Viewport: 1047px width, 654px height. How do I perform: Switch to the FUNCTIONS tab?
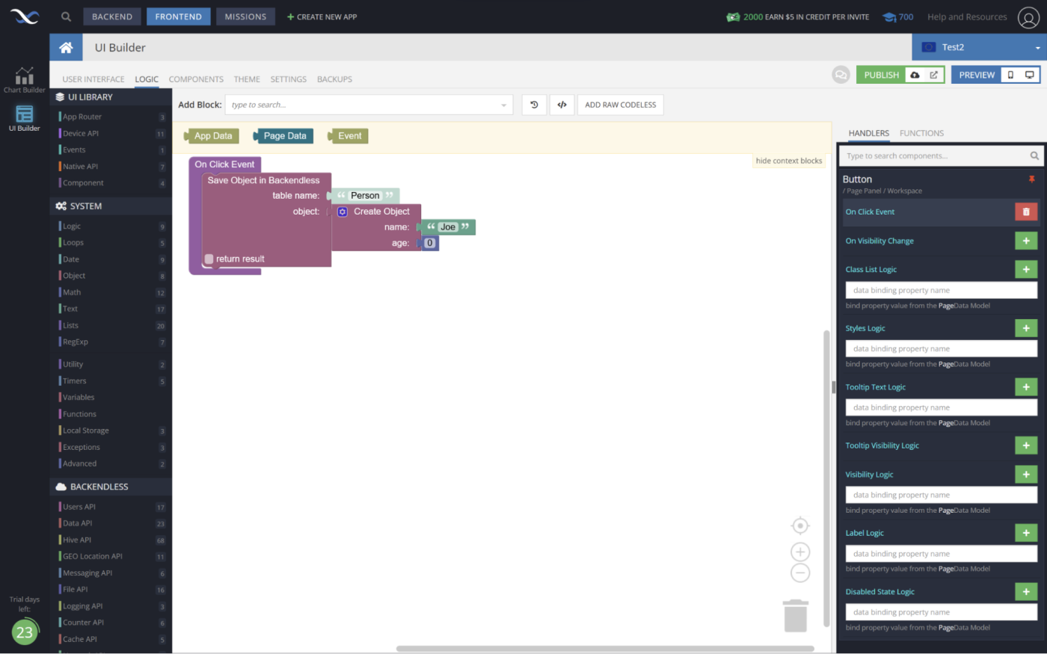coord(921,132)
